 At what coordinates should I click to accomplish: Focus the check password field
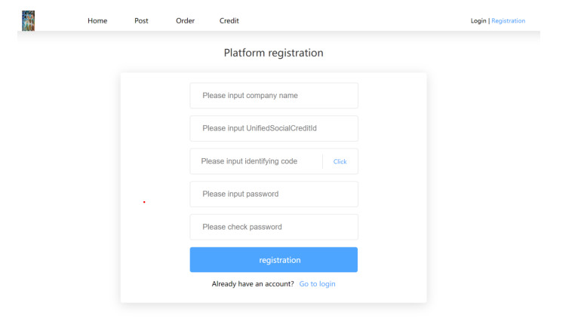(x=273, y=227)
